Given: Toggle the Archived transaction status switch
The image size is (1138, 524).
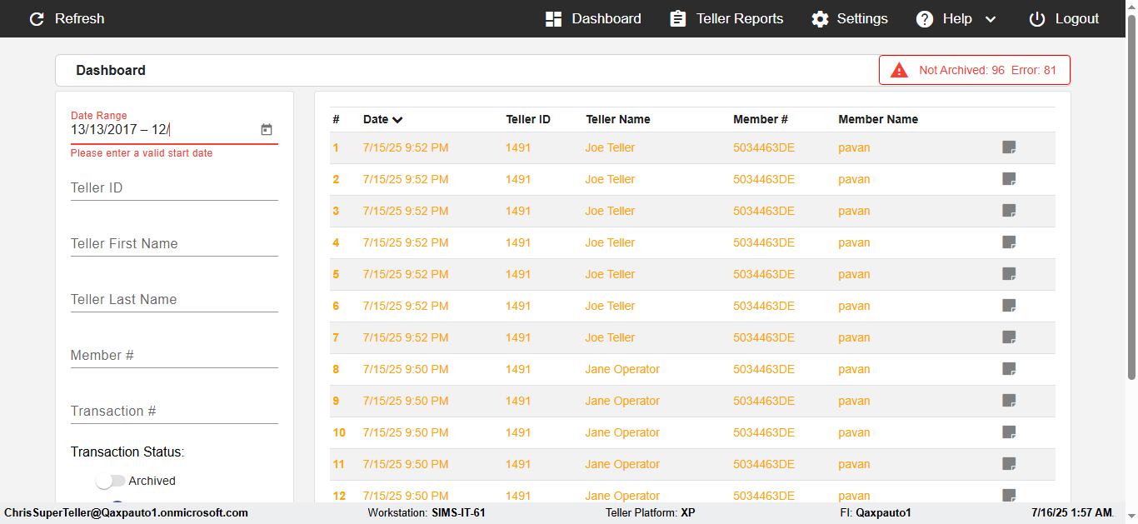Looking at the screenshot, I should point(110,481).
